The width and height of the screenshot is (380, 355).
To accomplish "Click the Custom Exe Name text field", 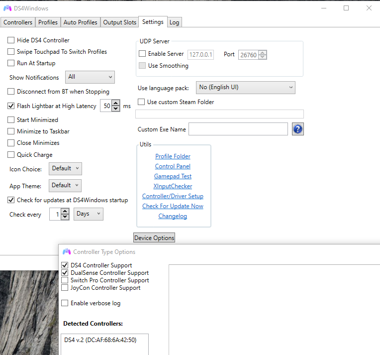I will click(x=238, y=129).
